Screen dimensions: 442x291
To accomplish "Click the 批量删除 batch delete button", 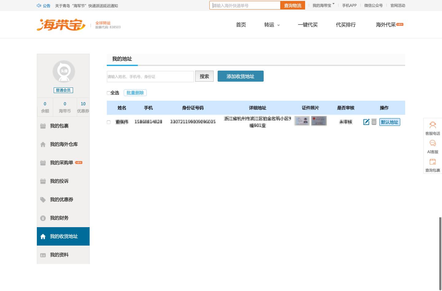I will click(135, 92).
